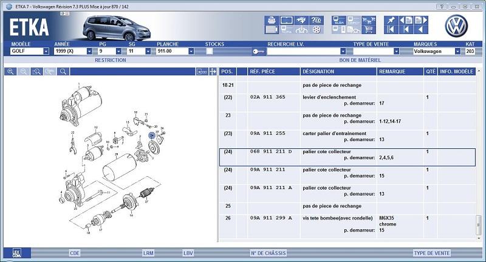Click the Volkswagen logo
Image resolution: width=486 pixels, height=262 pixels.
pos(456,26)
